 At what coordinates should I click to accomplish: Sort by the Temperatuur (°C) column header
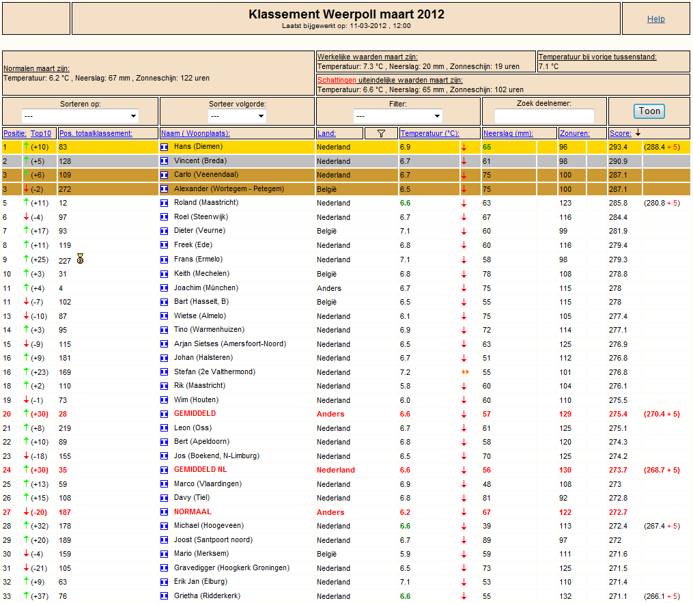tap(429, 133)
